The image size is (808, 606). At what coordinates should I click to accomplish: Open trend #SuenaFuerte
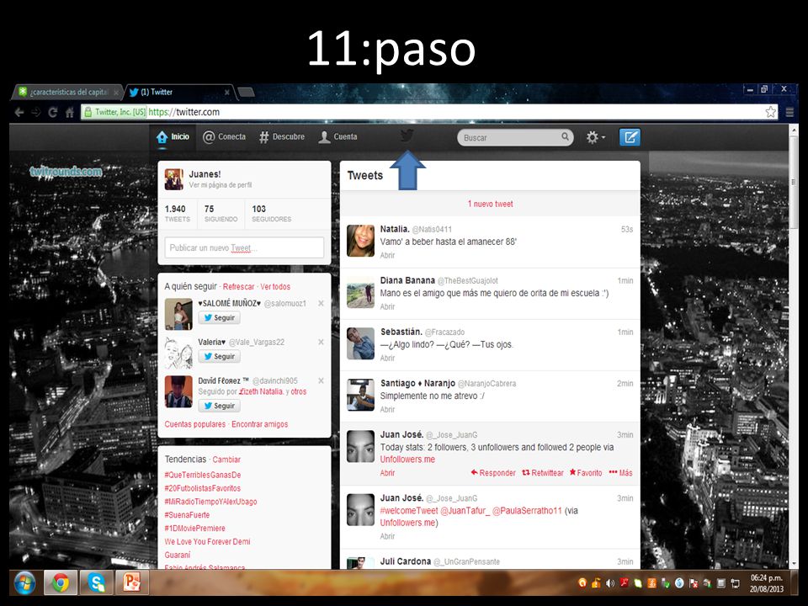(x=187, y=515)
